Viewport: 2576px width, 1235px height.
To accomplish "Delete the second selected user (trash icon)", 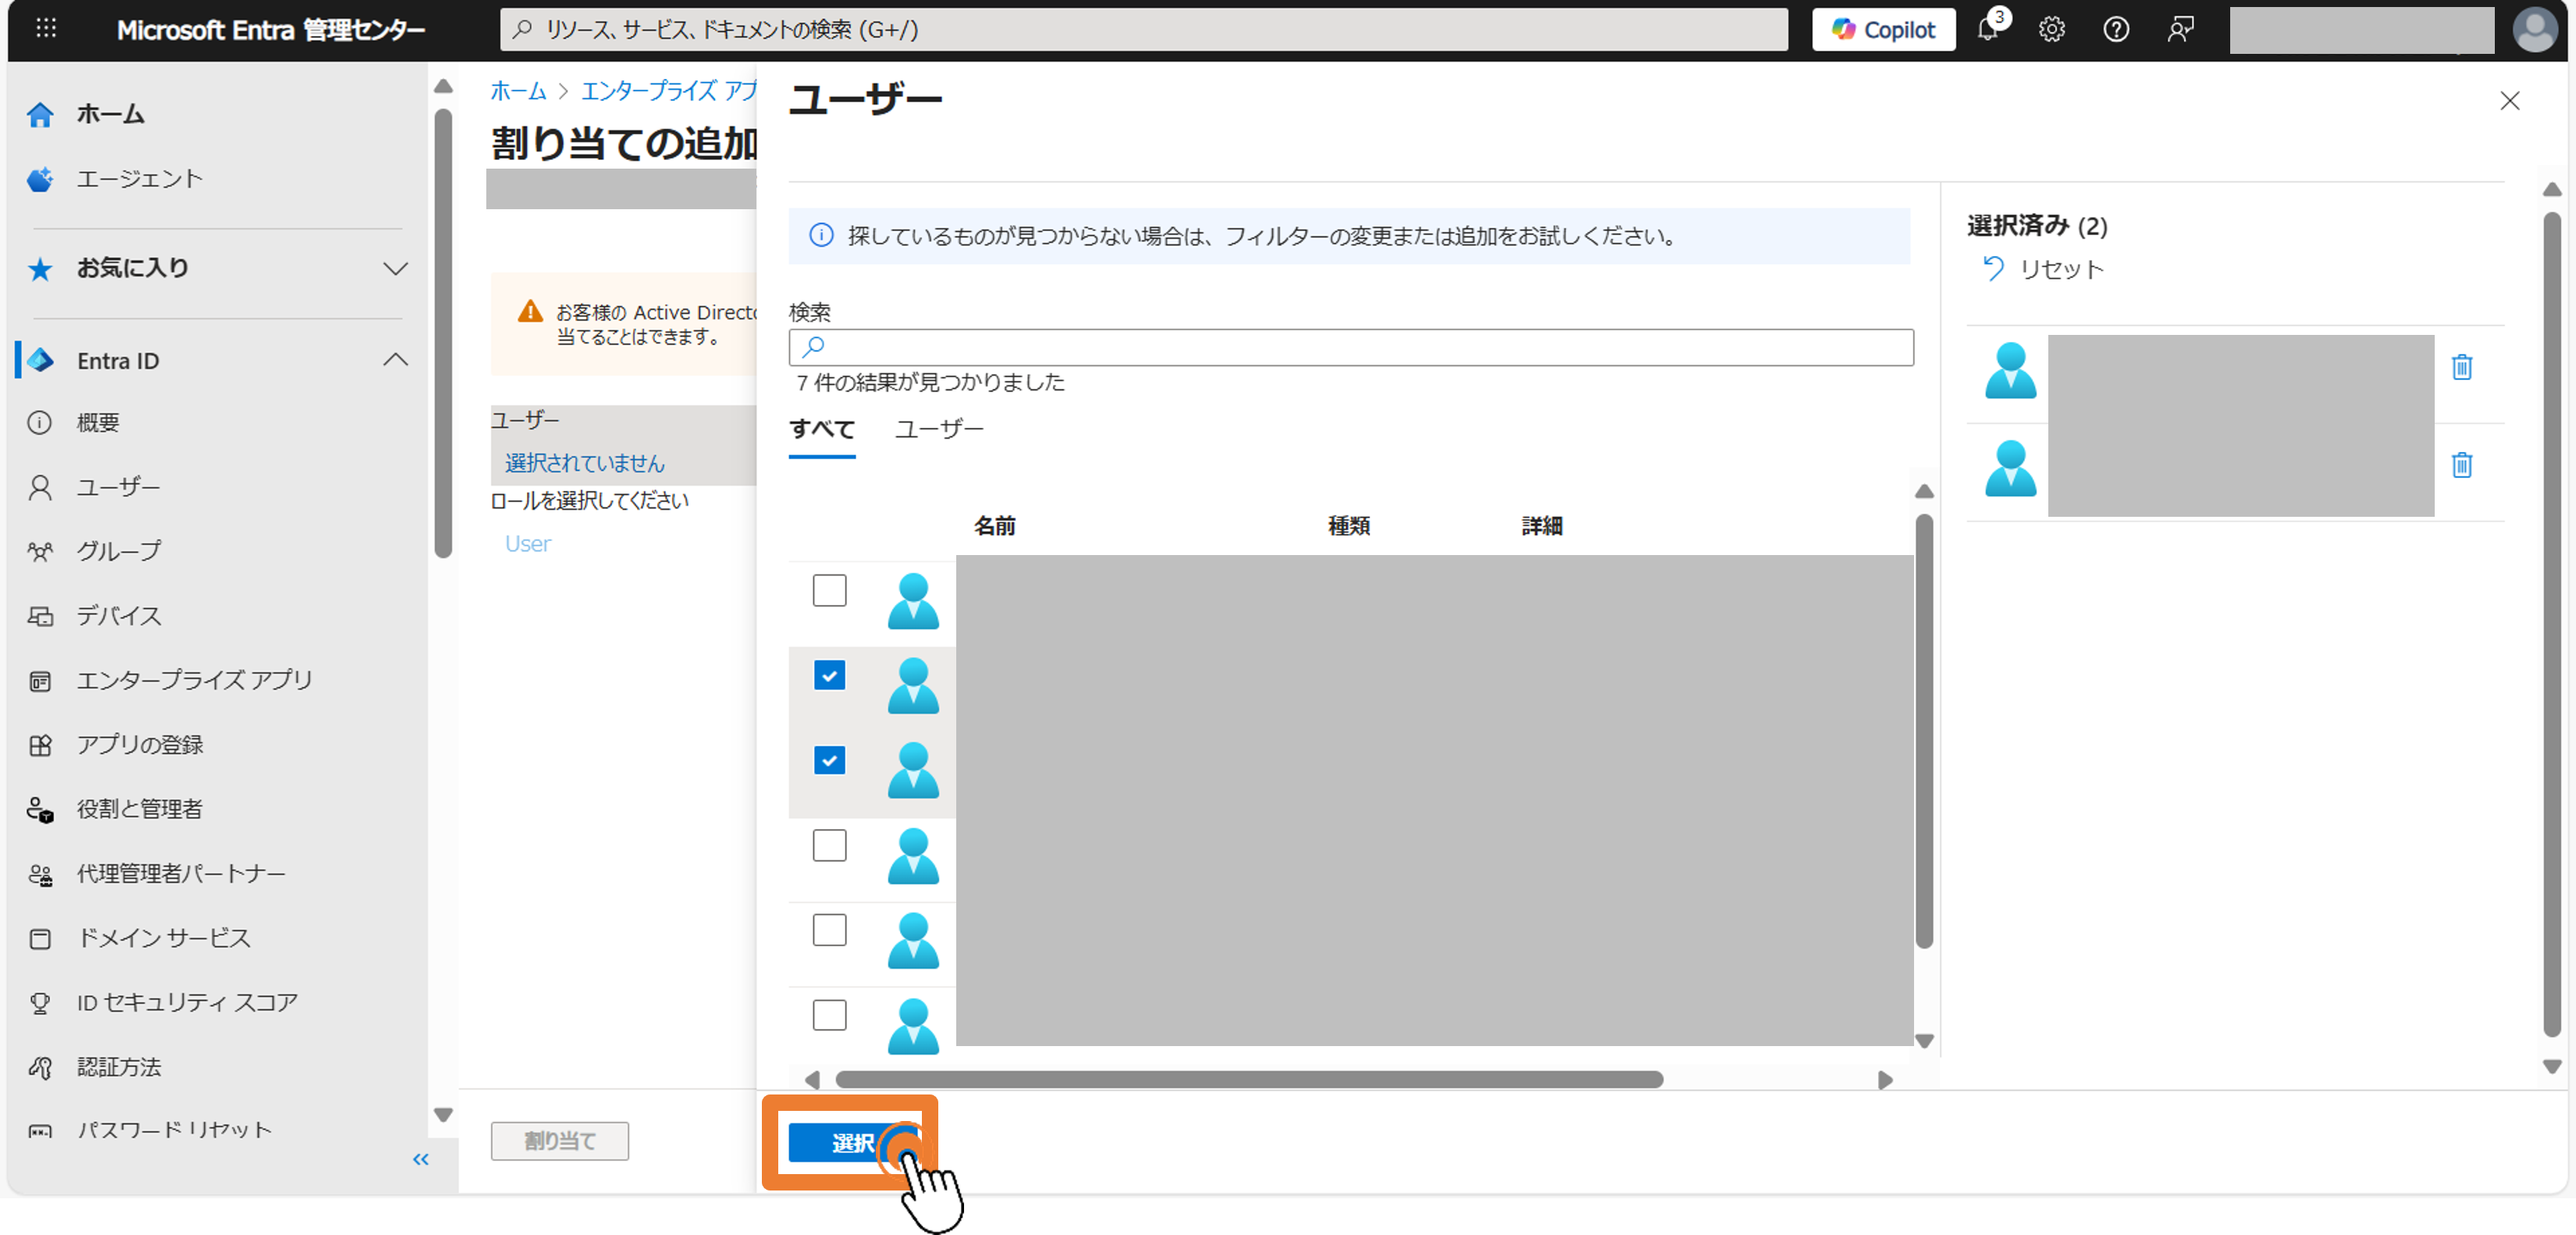I will pyautogui.click(x=2462, y=465).
